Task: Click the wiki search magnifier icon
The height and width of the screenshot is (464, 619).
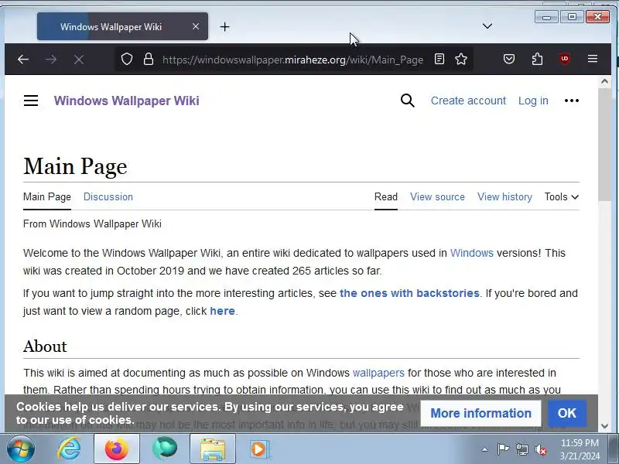Action: [x=408, y=101]
